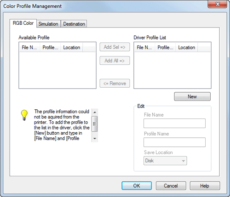Click the Profile Name input field
The image size is (230, 197).
174,142
